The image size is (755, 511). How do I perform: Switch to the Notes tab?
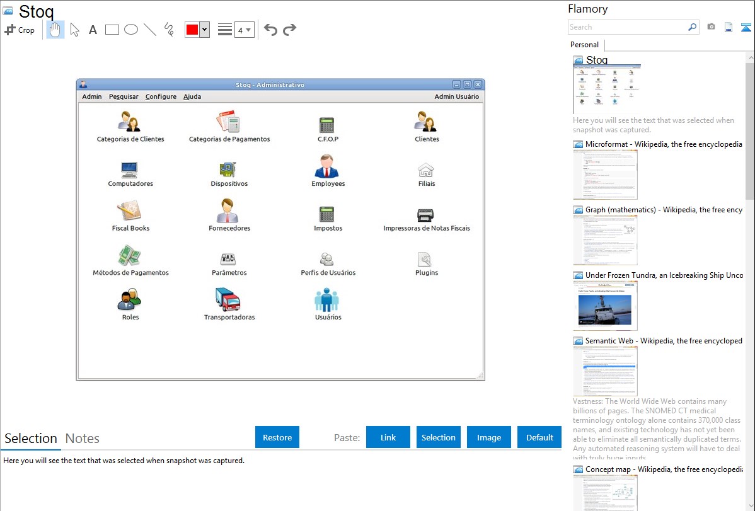83,439
